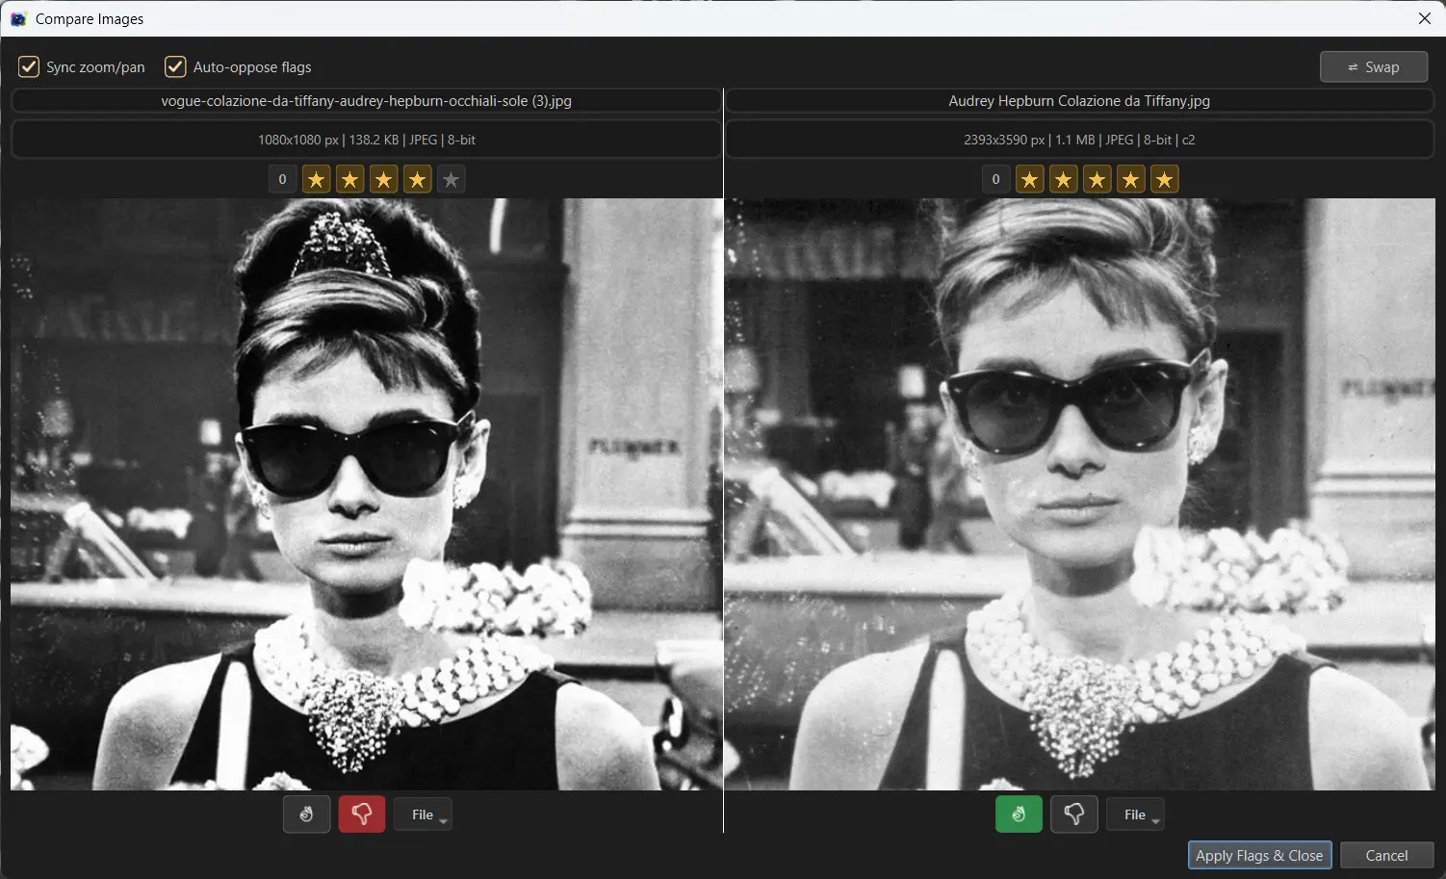Set the left image rating to three stars
Viewport: 1446px width, 879px height.
pos(384,179)
